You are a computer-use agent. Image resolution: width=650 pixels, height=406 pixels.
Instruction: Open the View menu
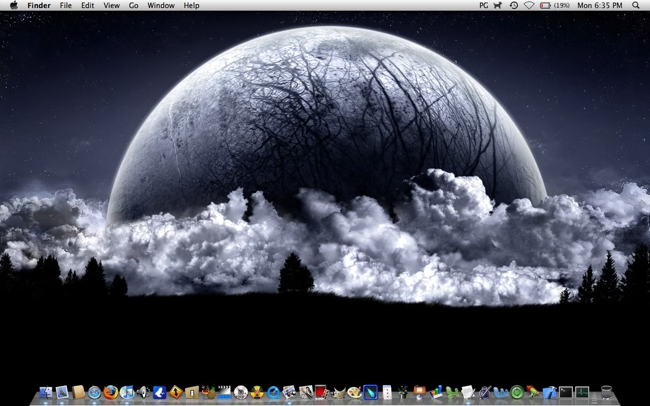click(x=112, y=5)
